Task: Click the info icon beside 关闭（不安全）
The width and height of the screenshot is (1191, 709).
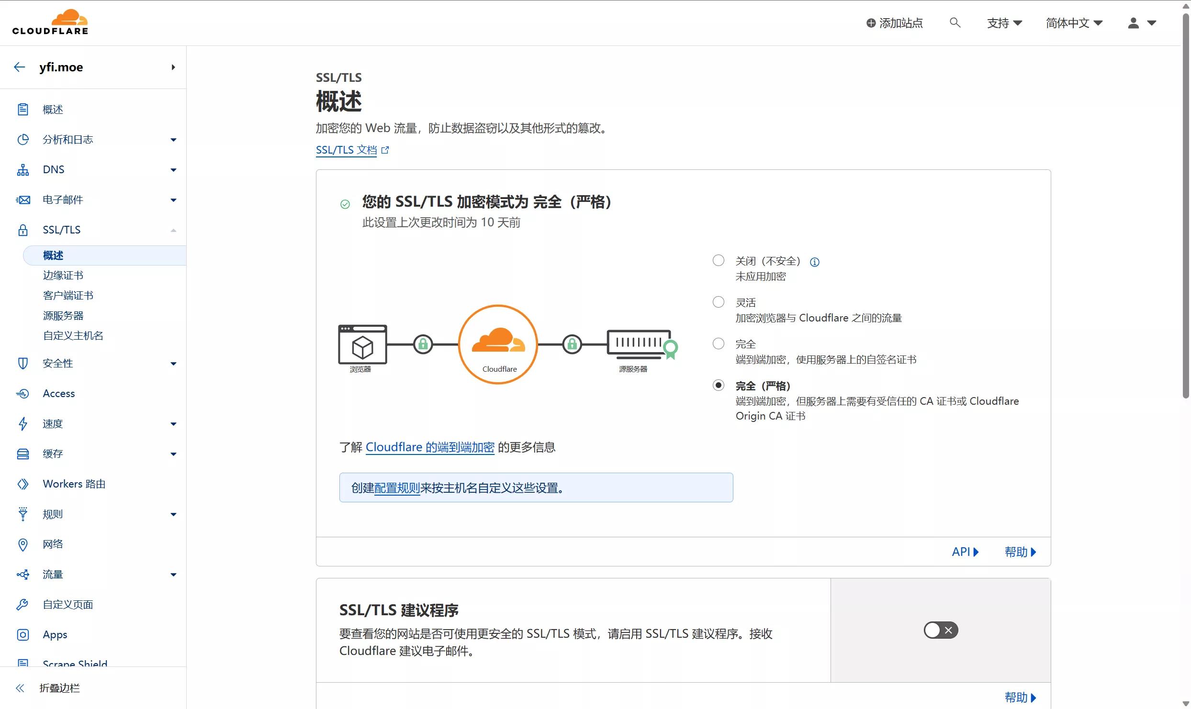Action: (814, 262)
